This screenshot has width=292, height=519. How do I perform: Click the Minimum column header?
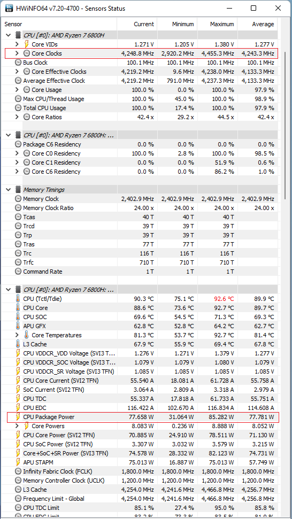click(x=177, y=24)
